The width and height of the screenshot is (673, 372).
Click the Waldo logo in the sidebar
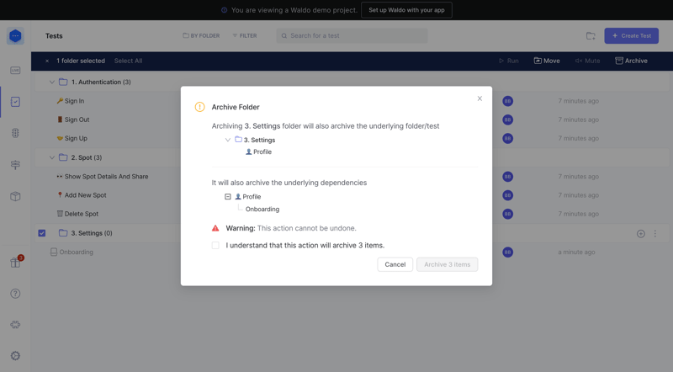tap(15, 36)
